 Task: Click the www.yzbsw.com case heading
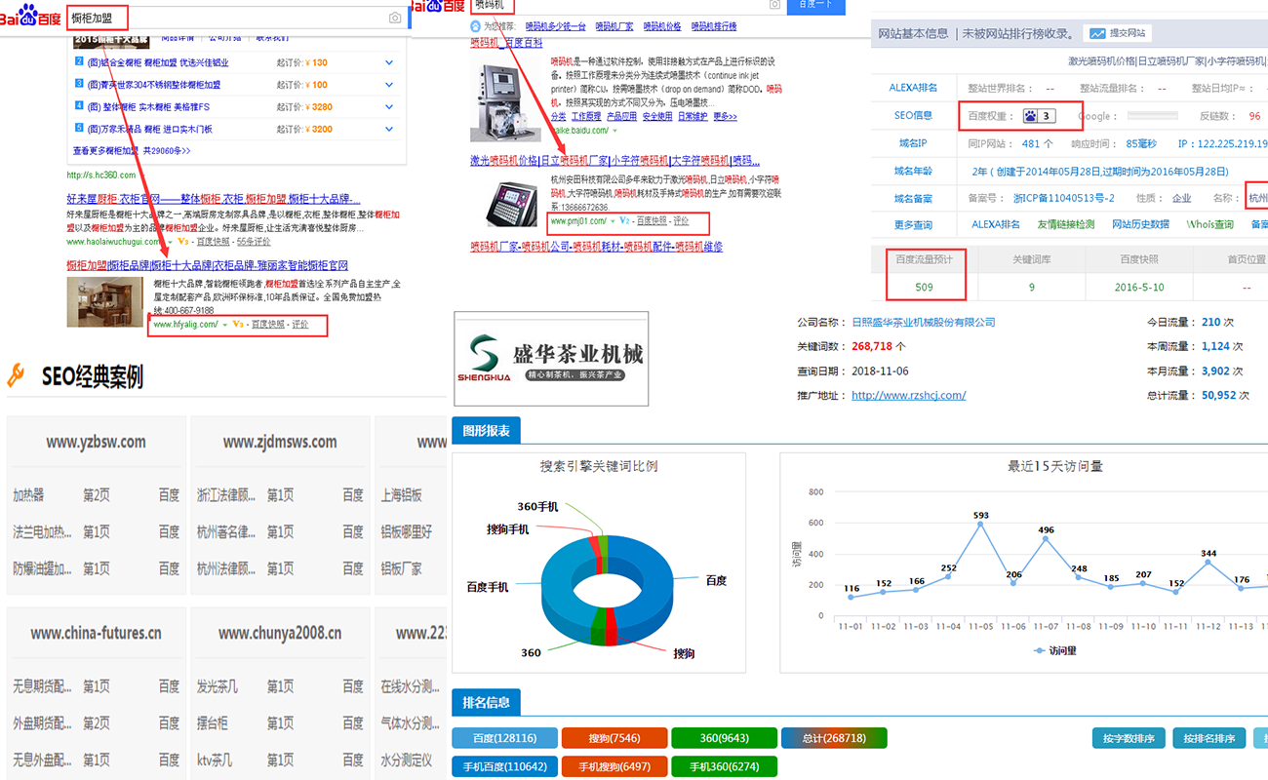tap(96, 443)
